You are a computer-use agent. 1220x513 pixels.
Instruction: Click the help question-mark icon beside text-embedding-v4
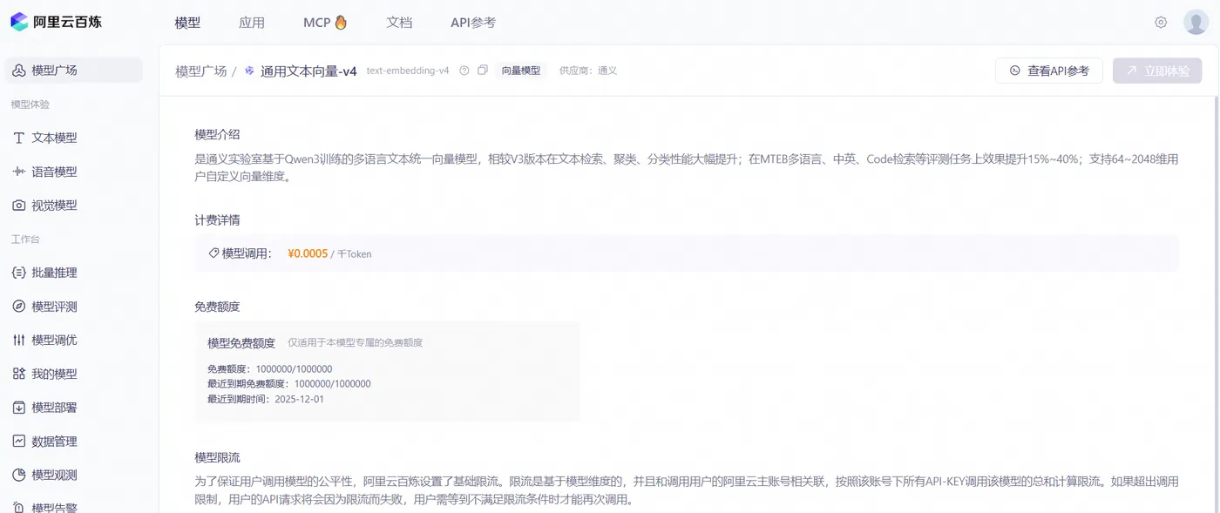(464, 71)
